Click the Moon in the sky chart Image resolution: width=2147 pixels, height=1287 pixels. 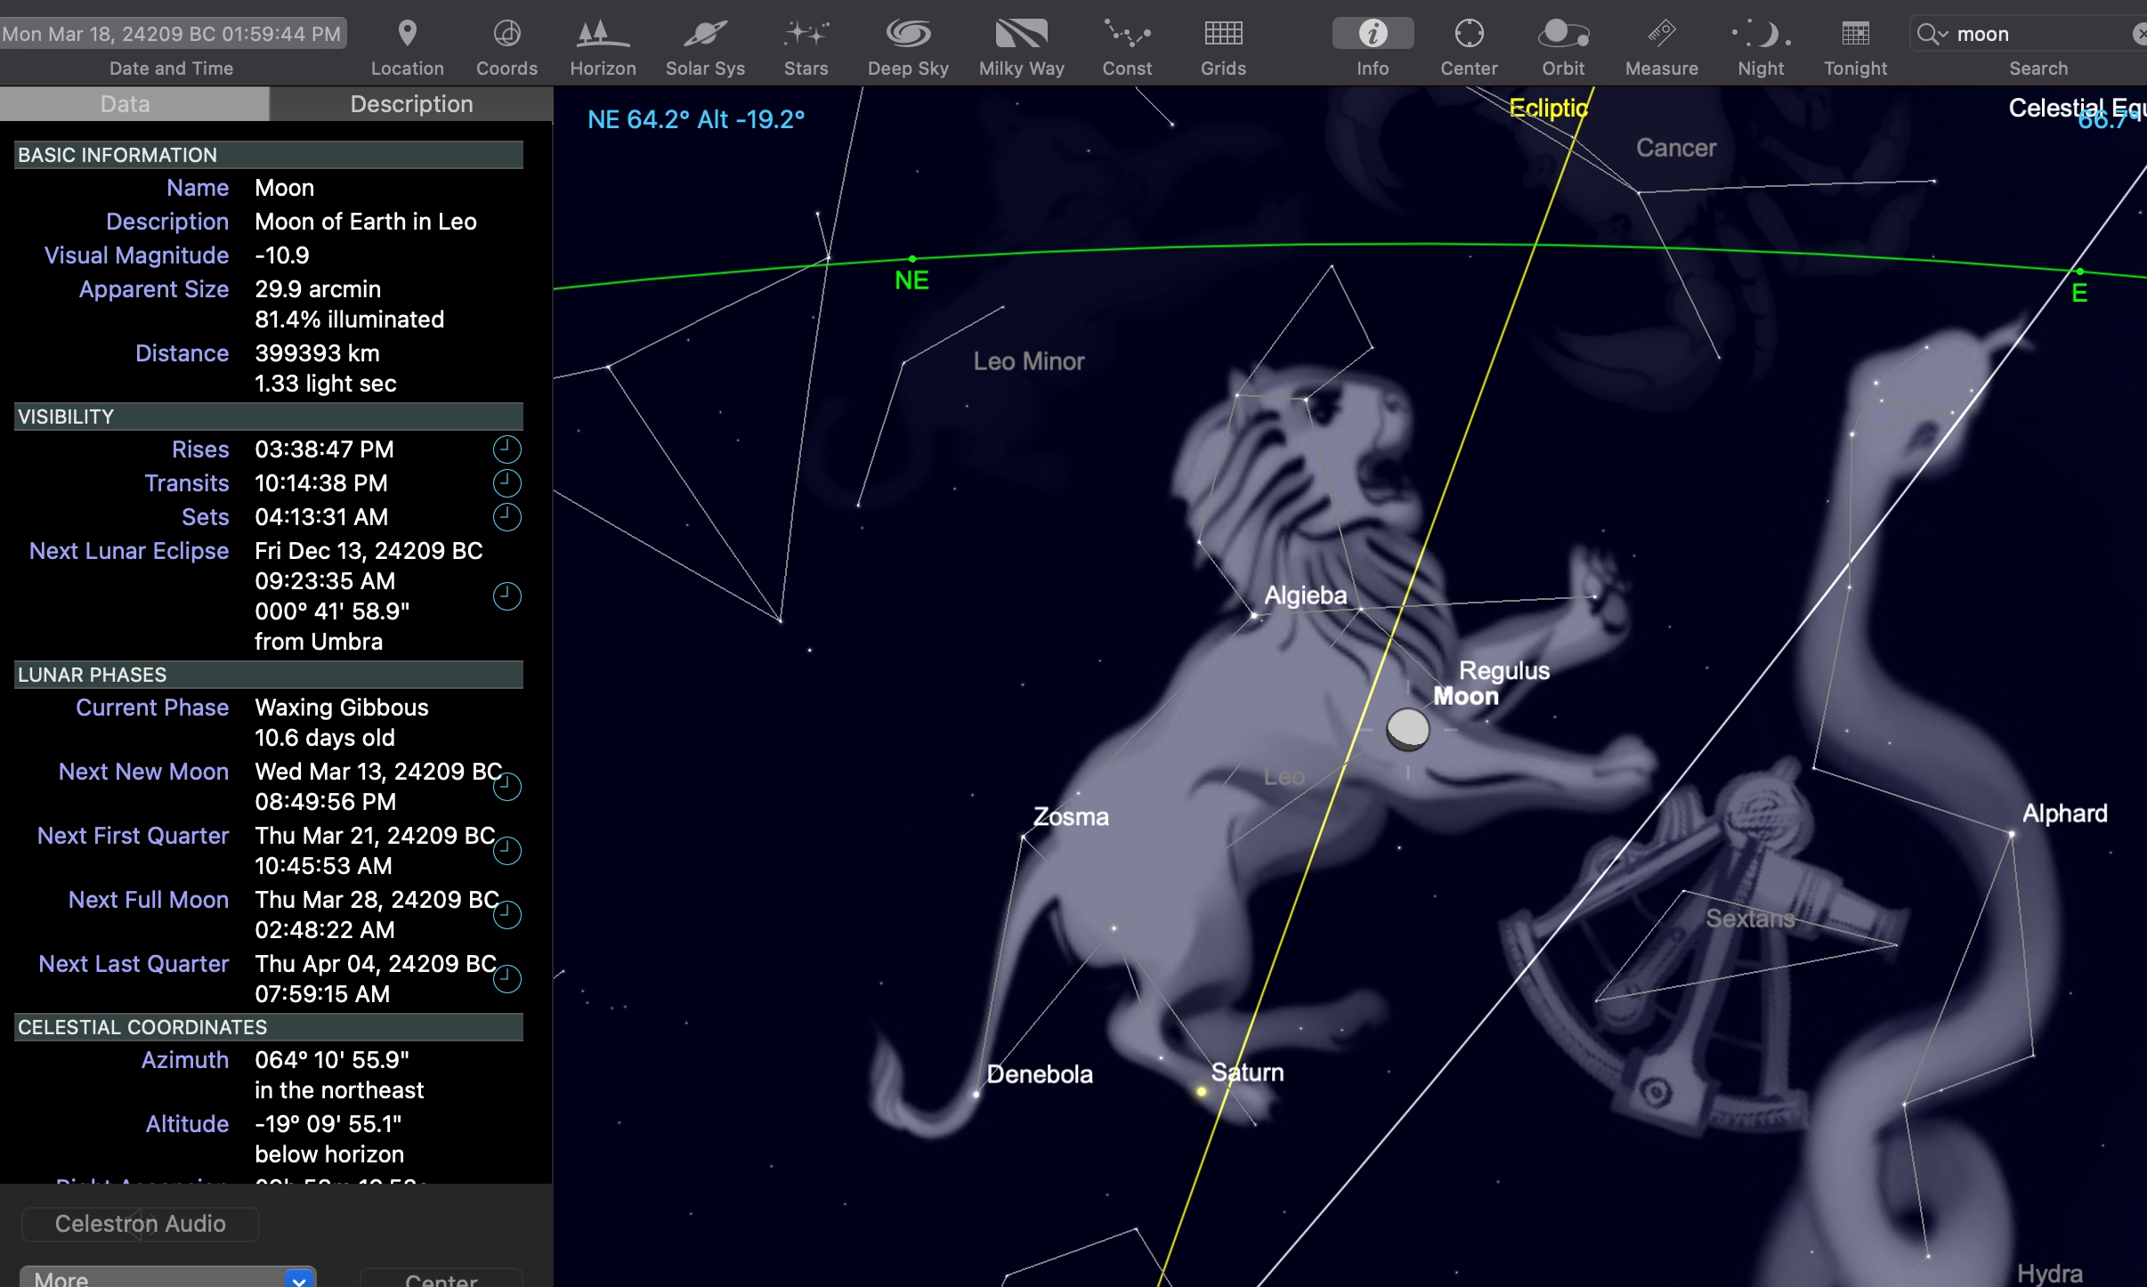pyautogui.click(x=1408, y=729)
